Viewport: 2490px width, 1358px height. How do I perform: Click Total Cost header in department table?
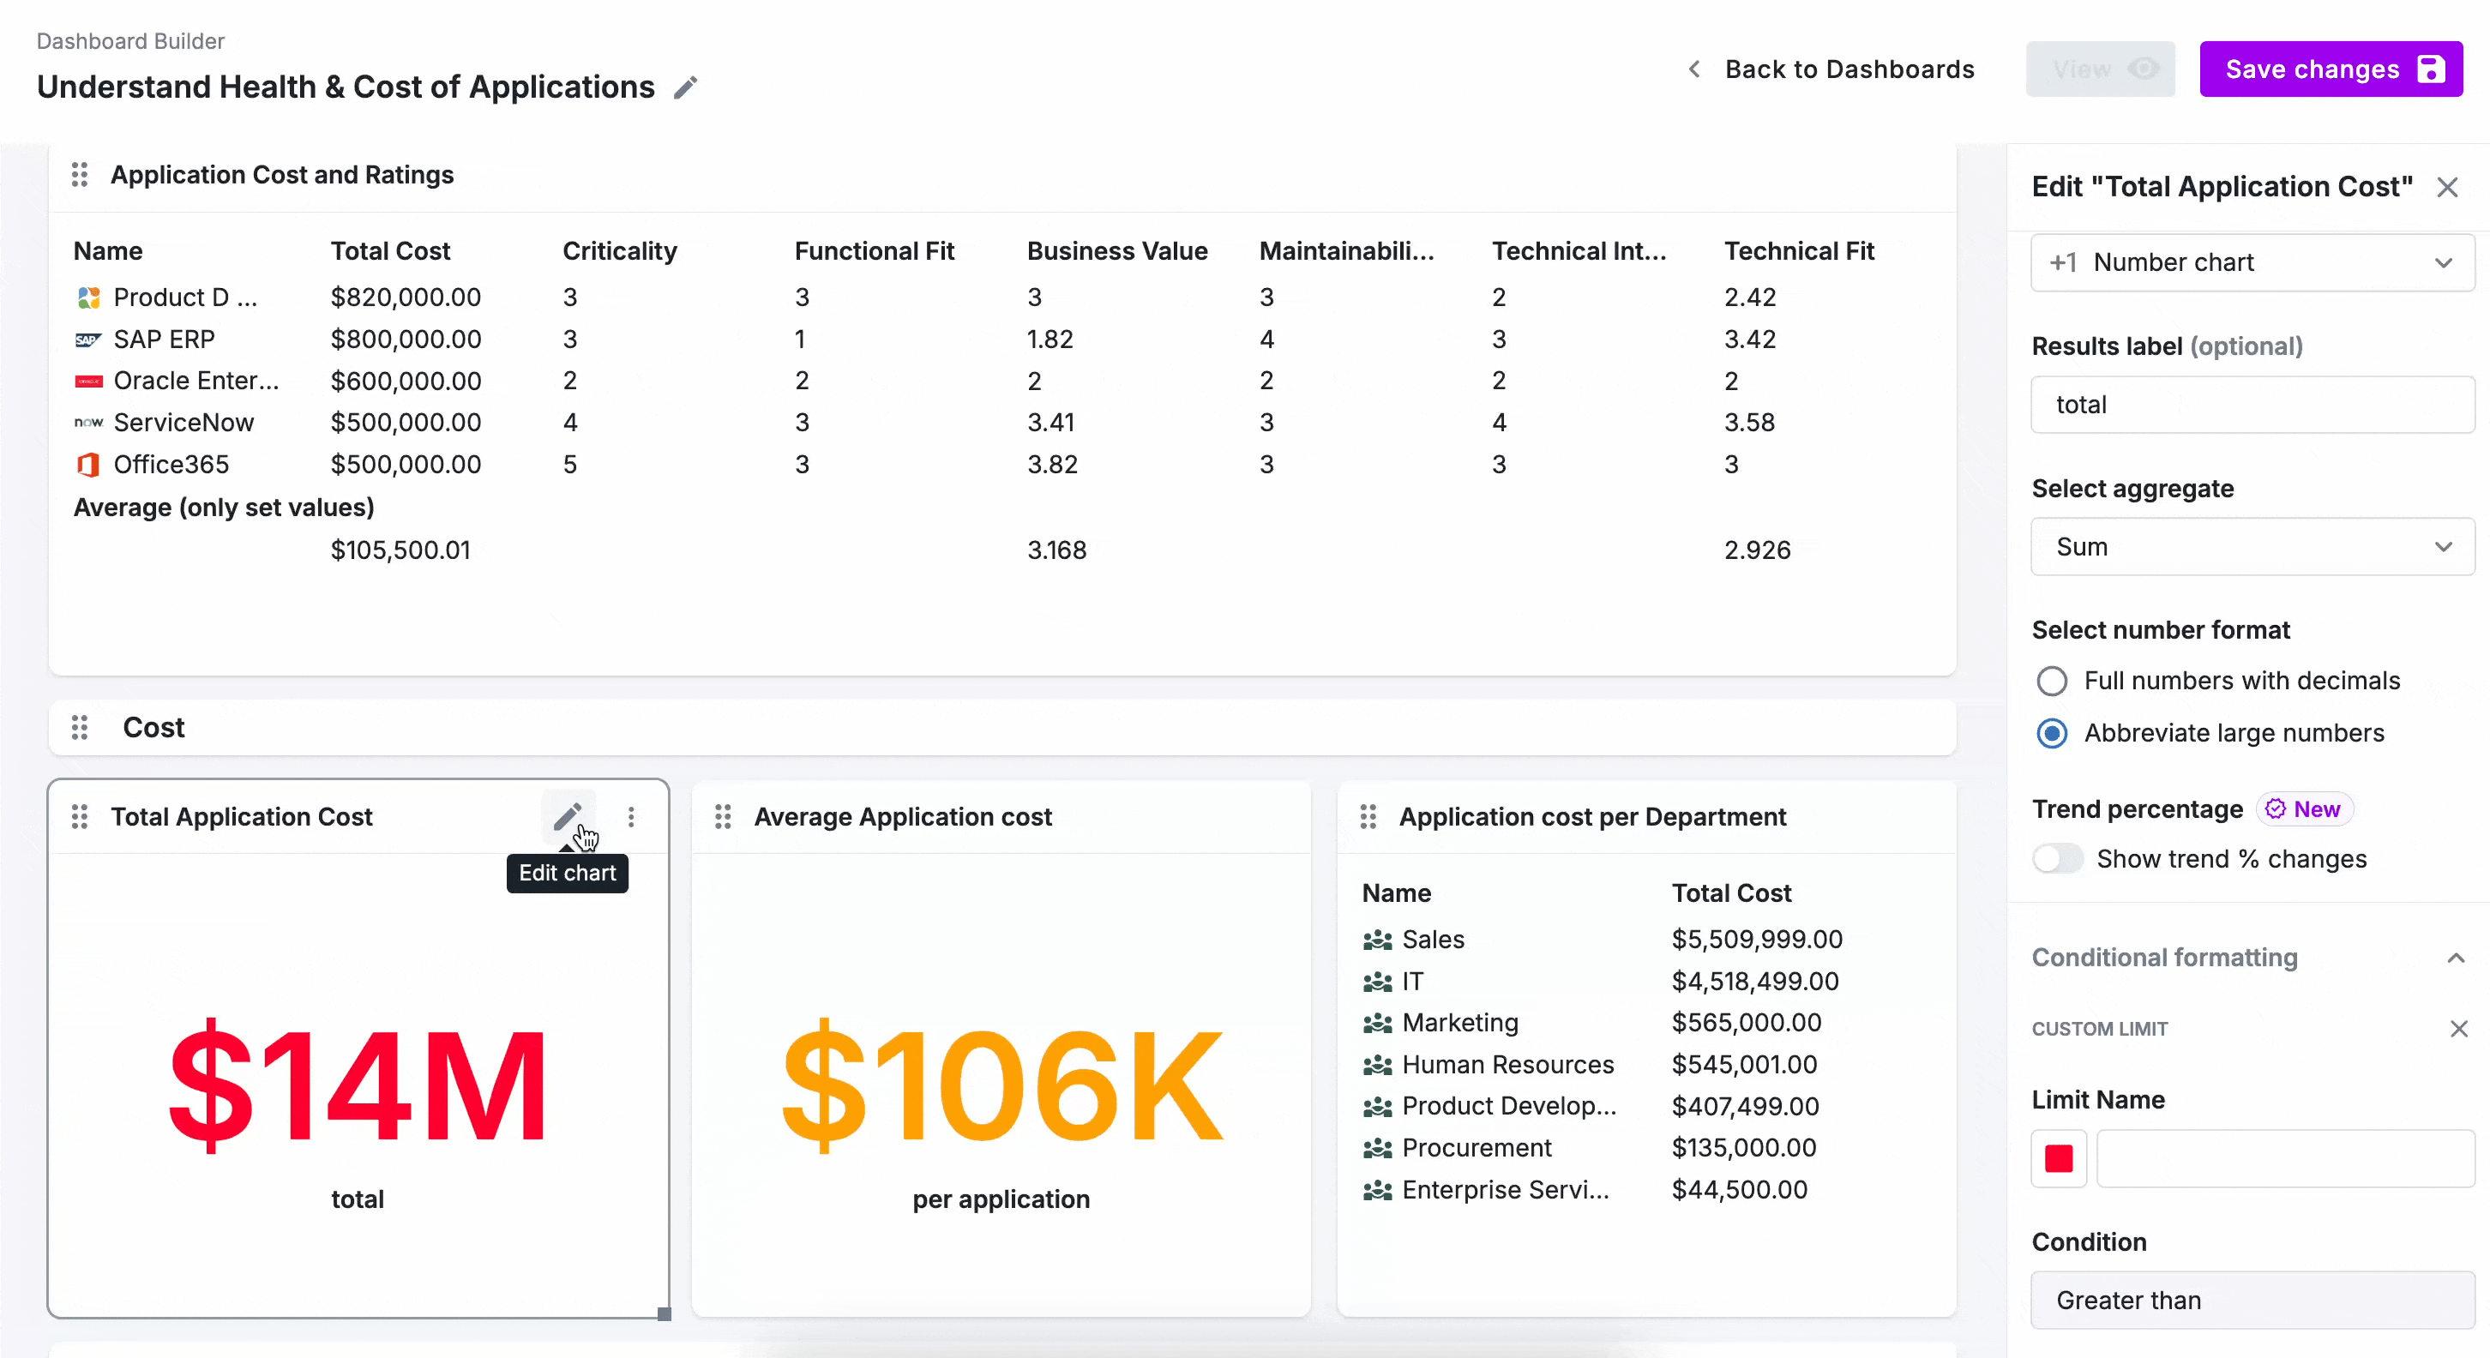tap(1731, 893)
